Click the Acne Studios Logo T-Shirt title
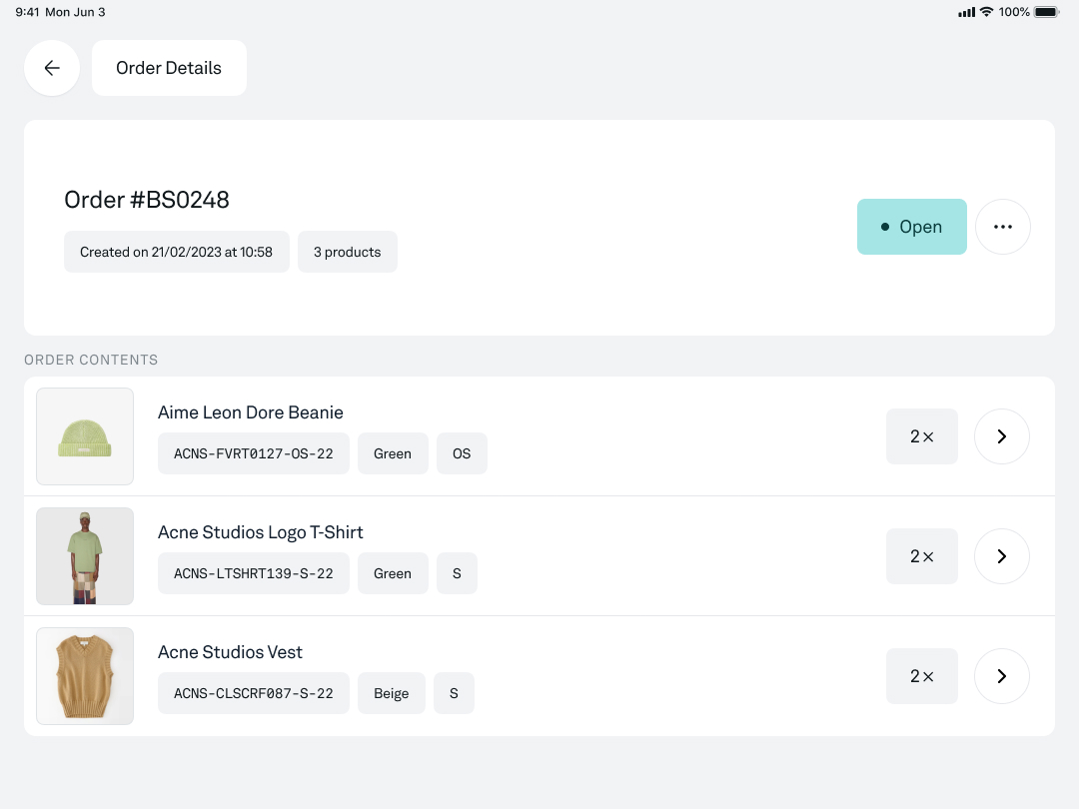The height and width of the screenshot is (809, 1079). (x=260, y=532)
